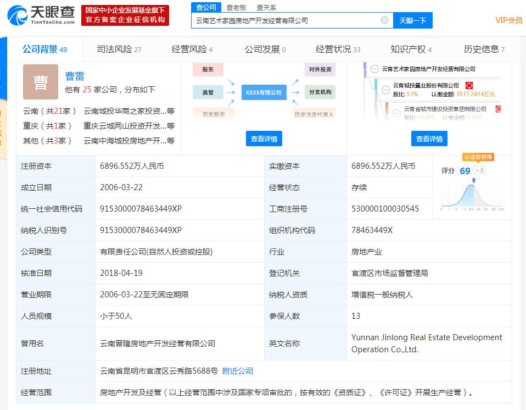The height and width of the screenshot is (410, 526).
Task: Click the +3 score bonus box
Action: [479, 170]
